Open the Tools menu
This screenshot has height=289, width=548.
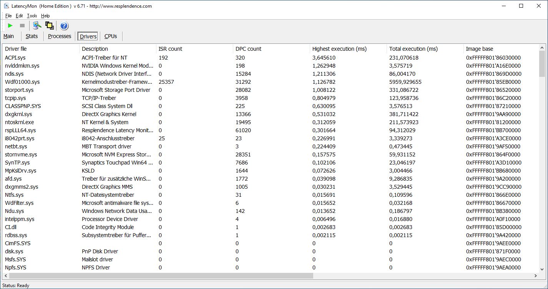tap(32, 16)
